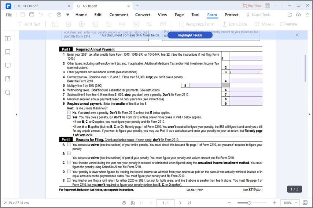This screenshot has width=313, height=208.
Task: Check the 'No. You don't owe a penalty' box
Action: (69, 112)
